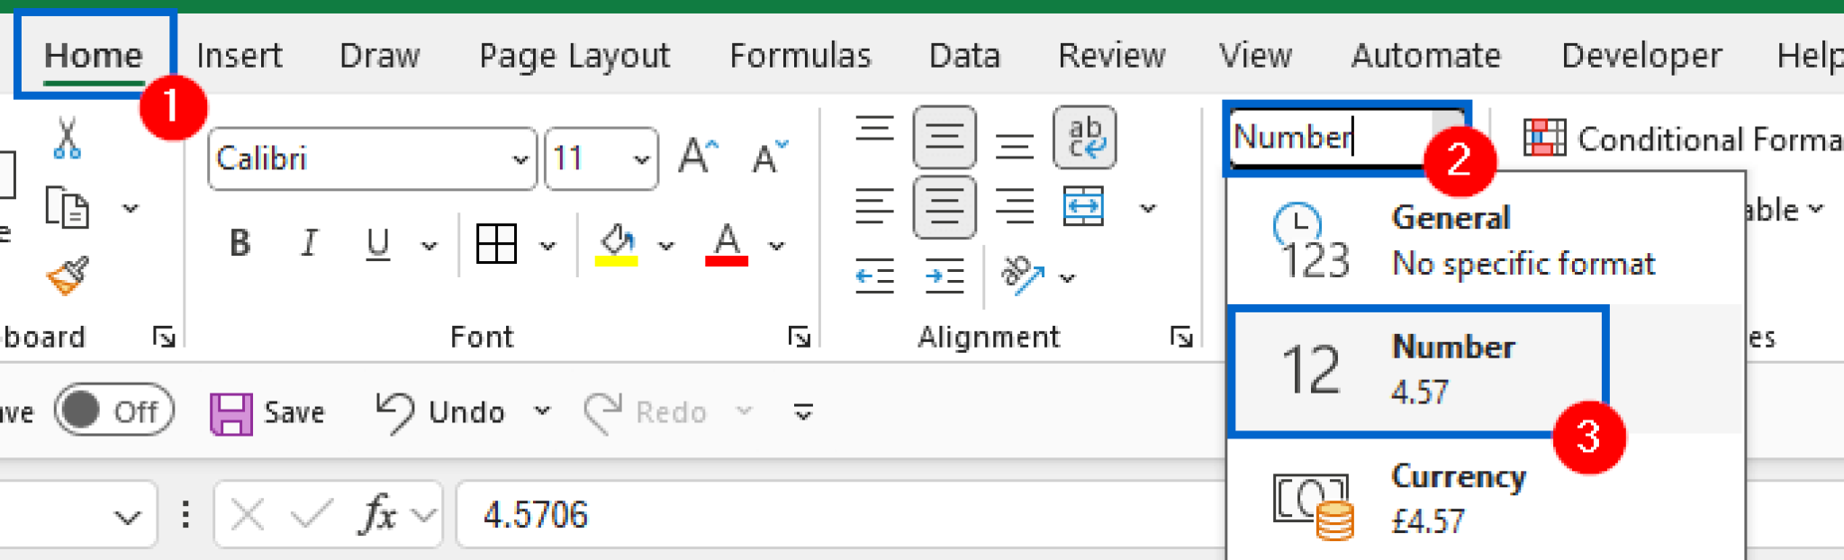Expand the Borders options dropdown
1844x560 pixels.
547,244
